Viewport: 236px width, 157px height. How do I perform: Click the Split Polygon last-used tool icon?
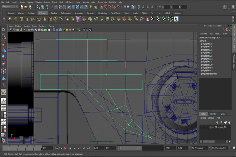click(x=4, y=92)
